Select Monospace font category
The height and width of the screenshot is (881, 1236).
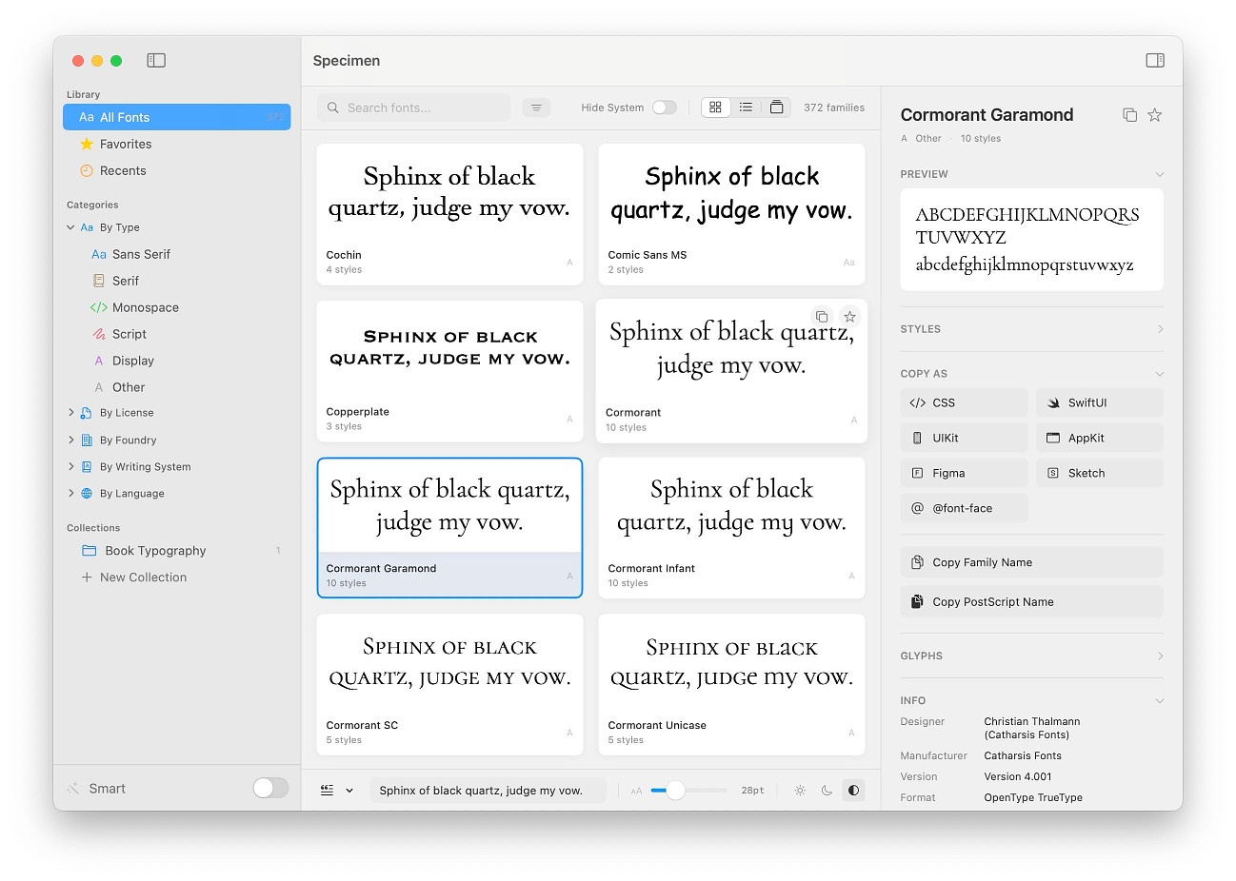pos(145,308)
